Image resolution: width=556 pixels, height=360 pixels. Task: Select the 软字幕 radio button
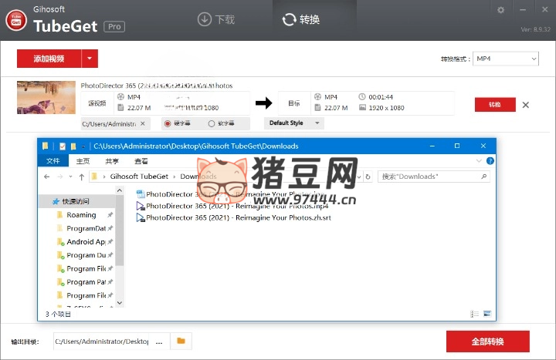[212, 123]
